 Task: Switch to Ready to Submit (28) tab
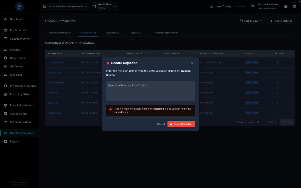59,33
